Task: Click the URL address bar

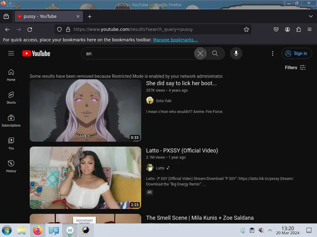Action: coord(153,29)
